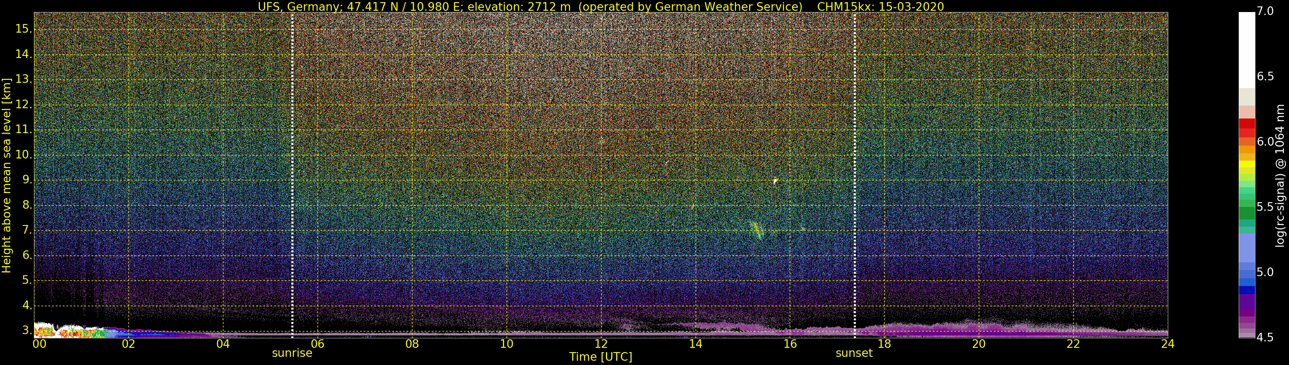
Task: Click the x-axis tick label '24'
Action: 1167,344
